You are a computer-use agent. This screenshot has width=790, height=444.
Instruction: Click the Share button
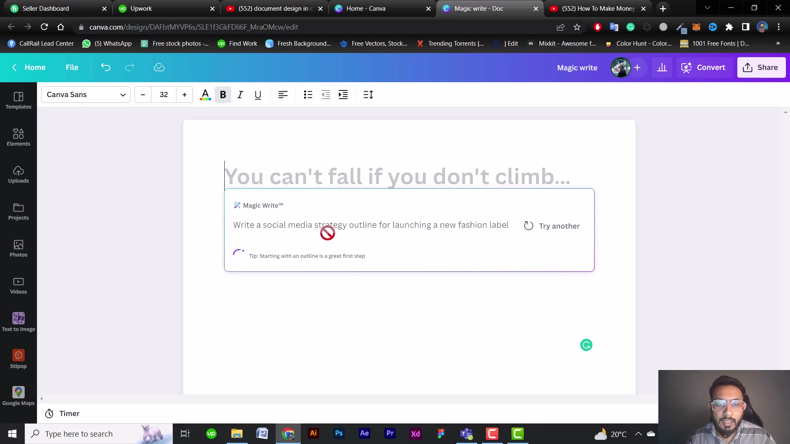[x=761, y=67]
